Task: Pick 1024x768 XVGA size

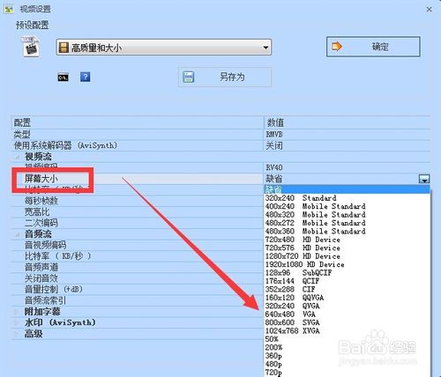Action: pos(347,330)
